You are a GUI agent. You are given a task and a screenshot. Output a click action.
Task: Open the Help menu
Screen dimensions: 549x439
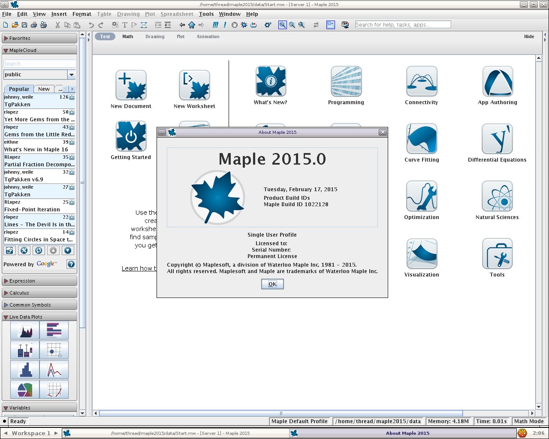tap(252, 14)
